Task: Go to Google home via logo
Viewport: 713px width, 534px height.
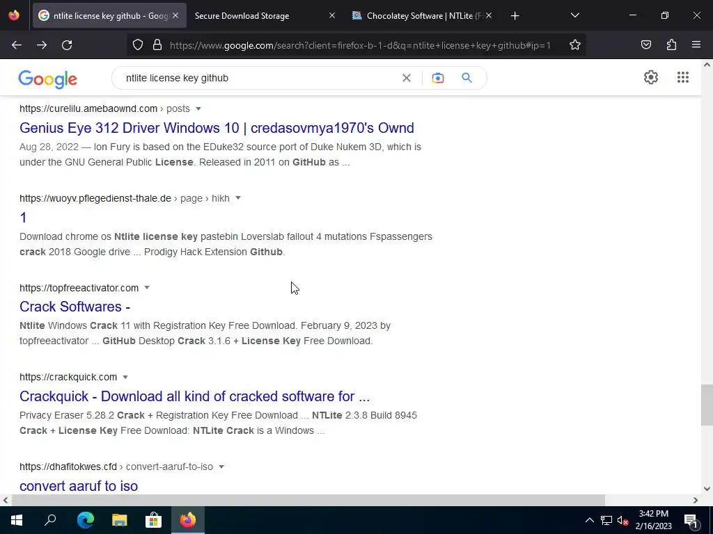Action: tap(48, 79)
